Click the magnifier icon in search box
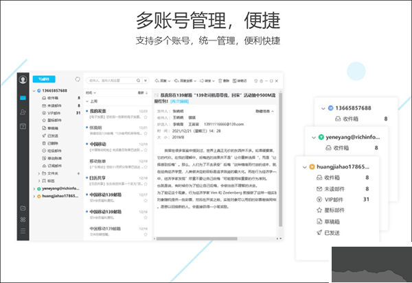Viewport: 412px width, 283px height. (x=138, y=81)
